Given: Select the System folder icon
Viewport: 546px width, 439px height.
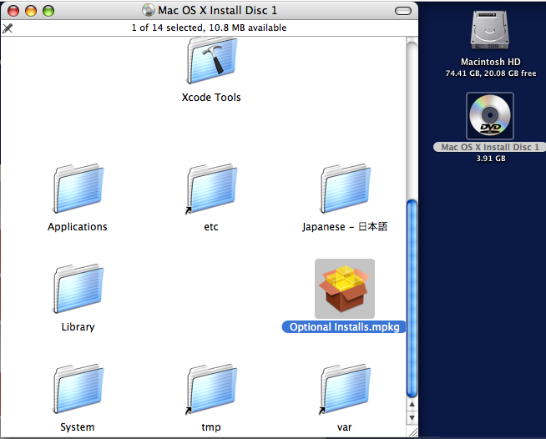Looking at the screenshot, I should tap(78, 389).
